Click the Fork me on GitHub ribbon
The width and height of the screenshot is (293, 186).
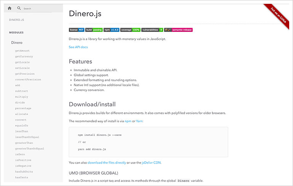click(278, 15)
